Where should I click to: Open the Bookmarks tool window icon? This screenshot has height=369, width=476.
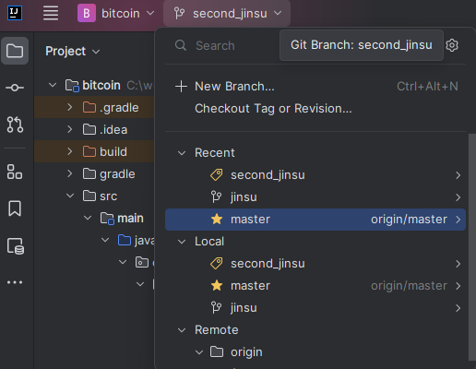15,208
